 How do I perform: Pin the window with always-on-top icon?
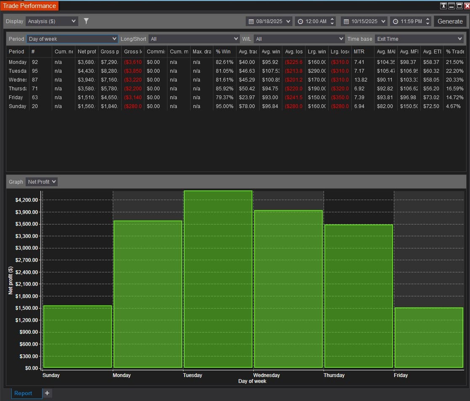coord(443,6)
